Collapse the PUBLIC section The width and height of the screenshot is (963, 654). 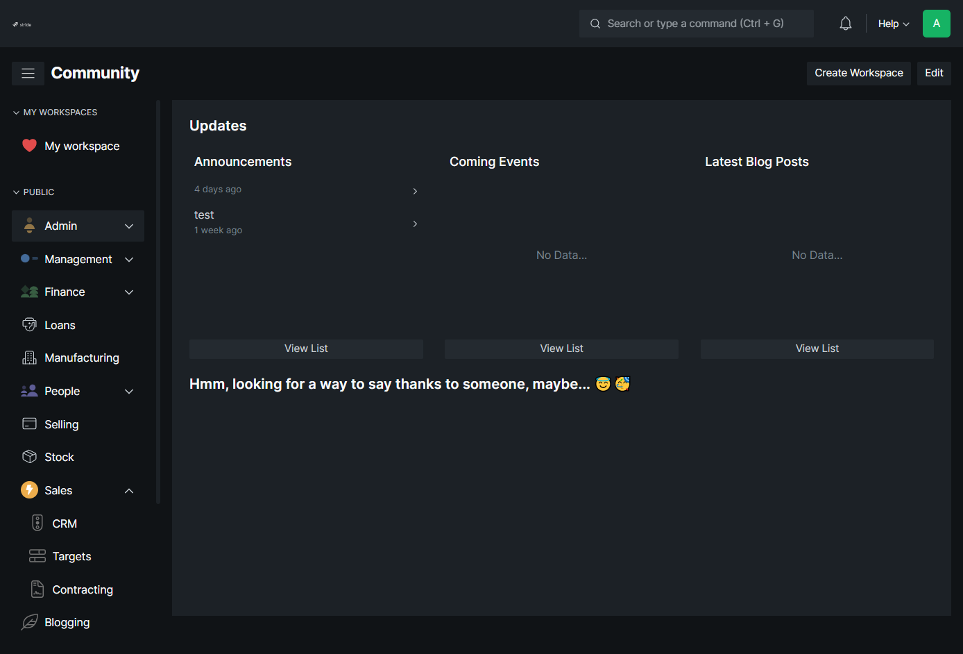[x=33, y=192]
